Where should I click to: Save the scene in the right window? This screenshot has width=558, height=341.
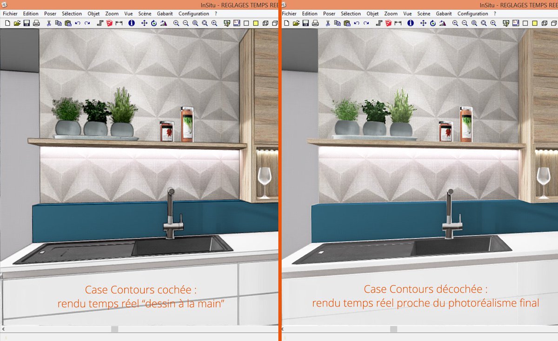[x=306, y=23]
